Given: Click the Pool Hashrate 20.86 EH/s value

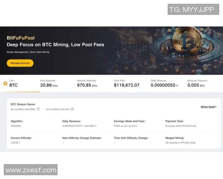Looking at the screenshot, I should click(49, 85).
